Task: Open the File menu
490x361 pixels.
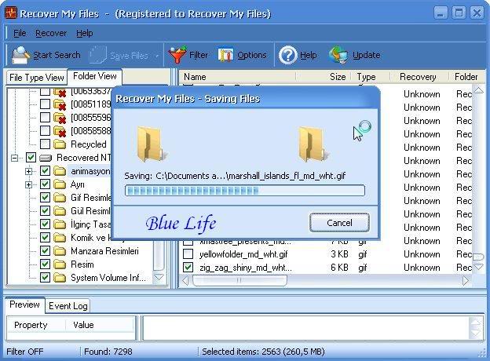Action: (x=20, y=33)
